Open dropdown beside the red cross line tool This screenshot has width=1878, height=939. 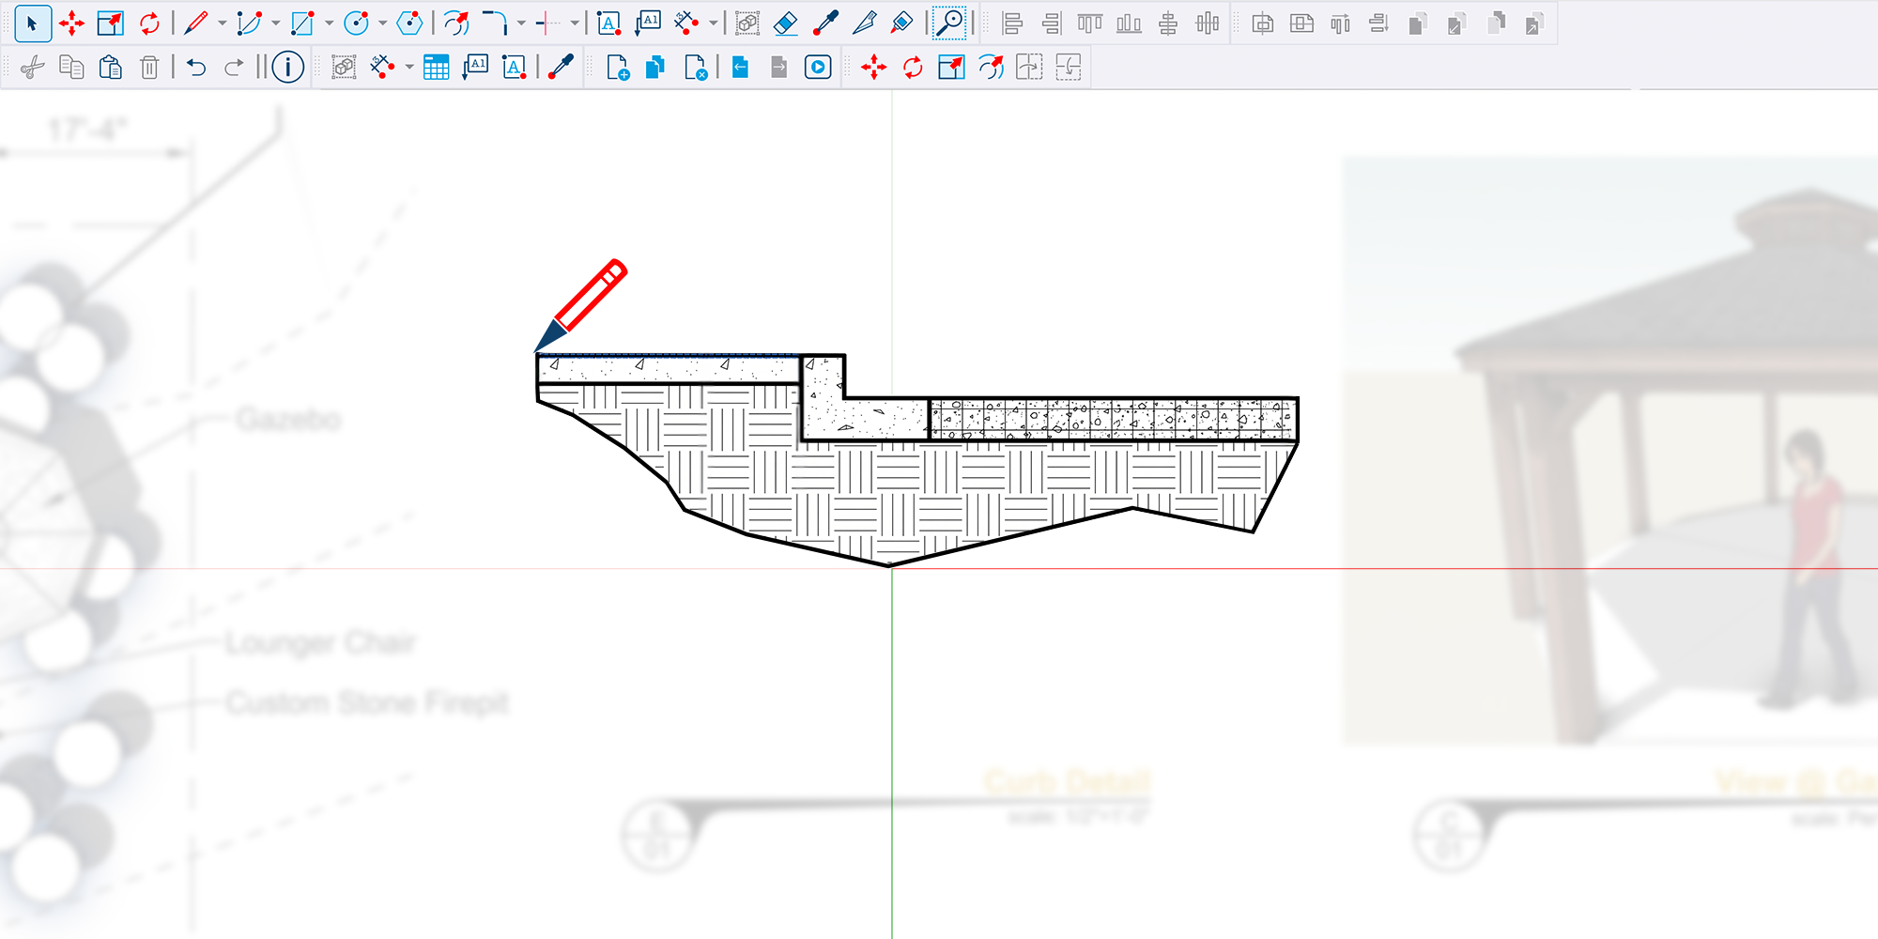575,23
